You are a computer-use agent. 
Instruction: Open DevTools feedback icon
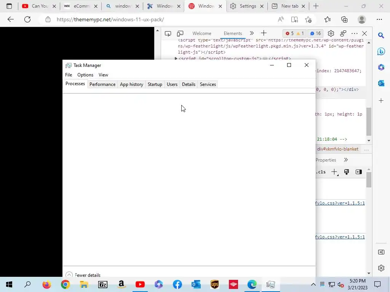click(343, 33)
